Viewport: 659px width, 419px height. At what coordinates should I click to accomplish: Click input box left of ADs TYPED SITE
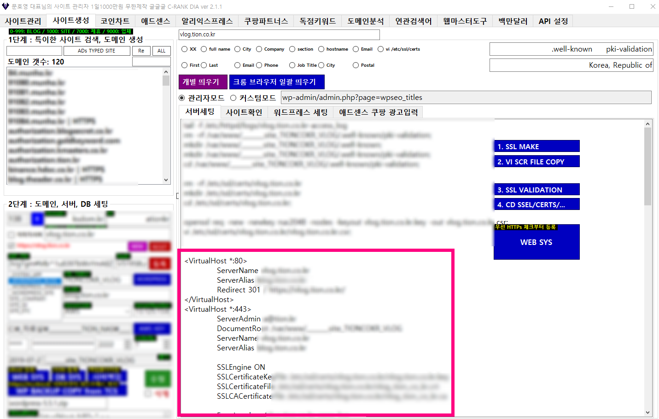(x=34, y=51)
